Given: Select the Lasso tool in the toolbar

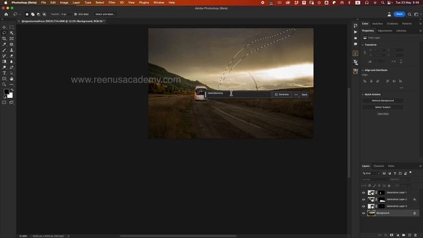Looking at the screenshot, I should [x=4, y=33].
